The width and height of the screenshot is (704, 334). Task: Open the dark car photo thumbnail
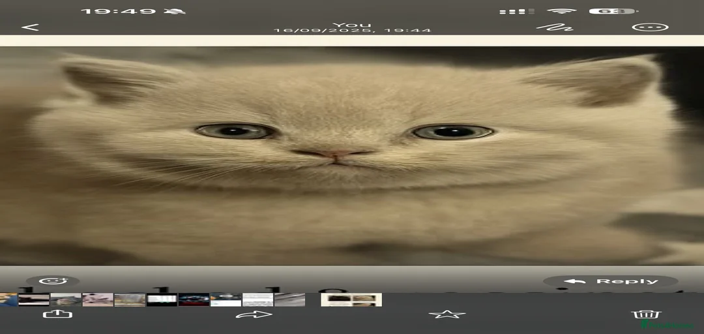194,299
